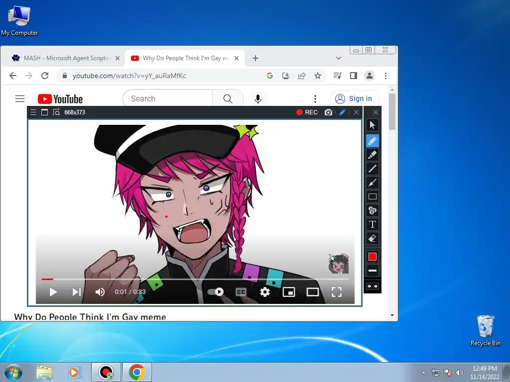Select full-screen capture area icon
Screen dimensions: 510x382
(x=44, y=112)
